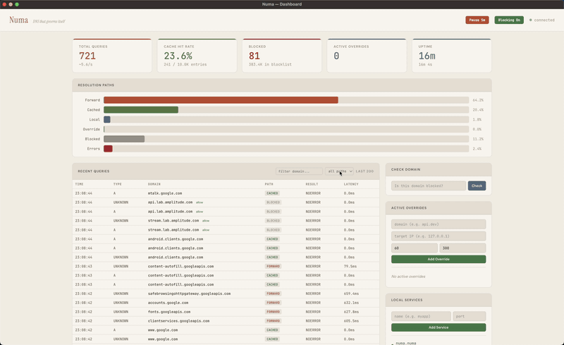Click BLOCKED badge on stream.lab.amplitude.com UNKNOWN row
Viewport: 564px width, 345px height.
[x=273, y=221]
